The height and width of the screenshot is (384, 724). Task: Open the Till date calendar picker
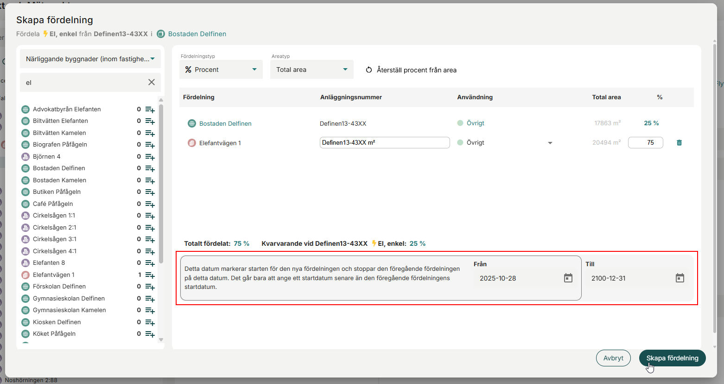click(x=680, y=278)
